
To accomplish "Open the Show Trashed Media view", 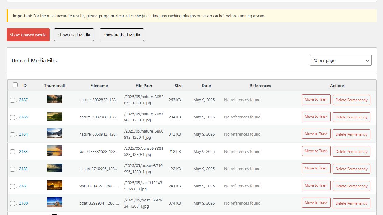I will [121, 35].
